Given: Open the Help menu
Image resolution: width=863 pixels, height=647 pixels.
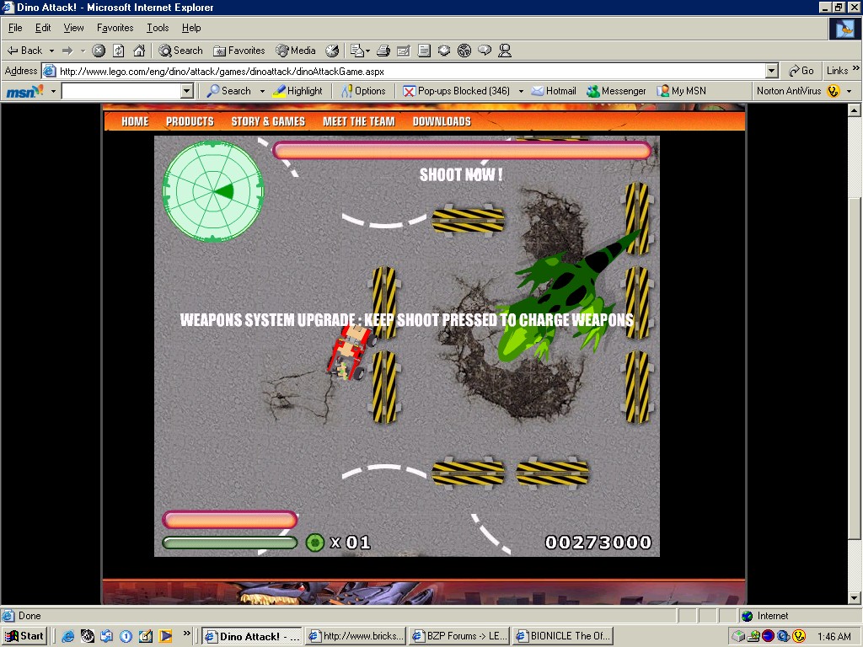Looking at the screenshot, I should pos(191,28).
